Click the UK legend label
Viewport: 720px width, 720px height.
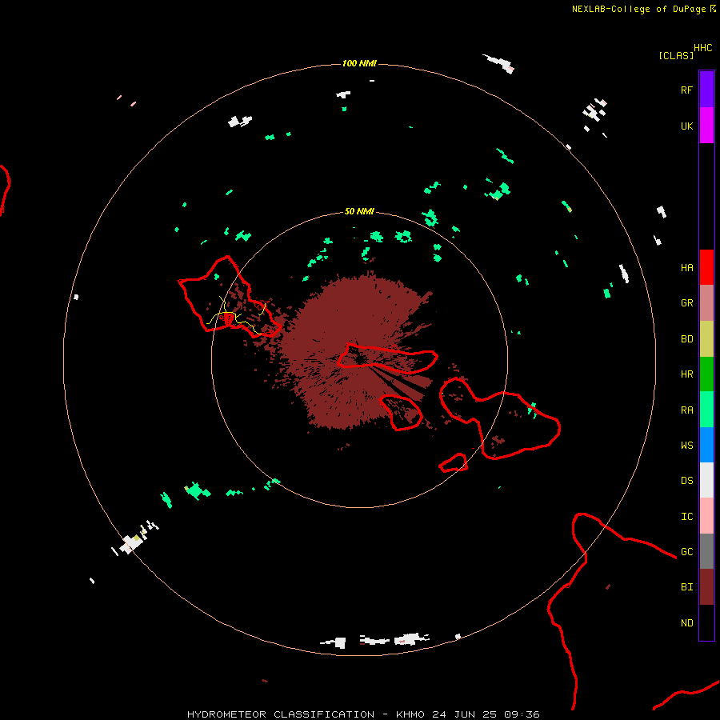pyautogui.click(x=686, y=126)
